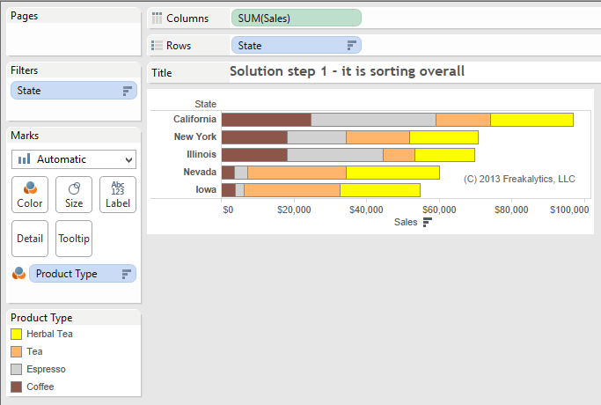This screenshot has width=601, height=405.
Task: Click the Product Type legend title
Action: click(41, 318)
